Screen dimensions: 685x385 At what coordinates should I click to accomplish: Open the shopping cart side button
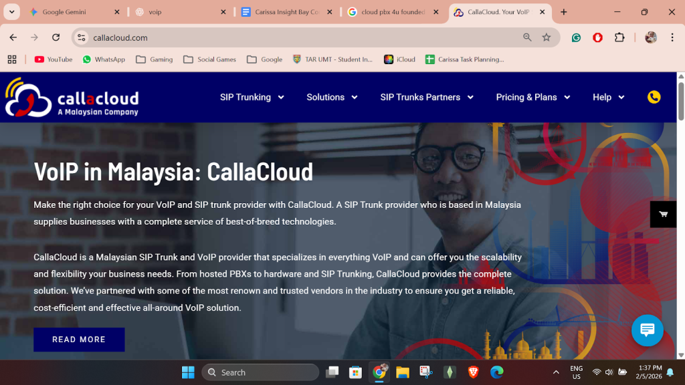coord(663,214)
